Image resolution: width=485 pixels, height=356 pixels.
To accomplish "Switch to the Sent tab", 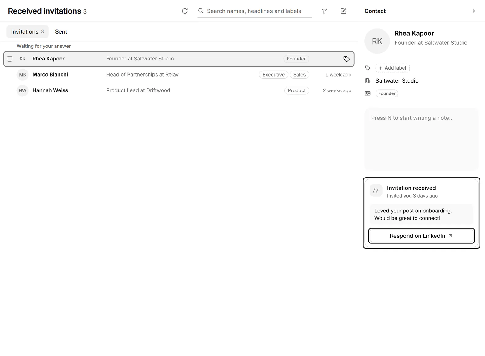I will point(61,32).
